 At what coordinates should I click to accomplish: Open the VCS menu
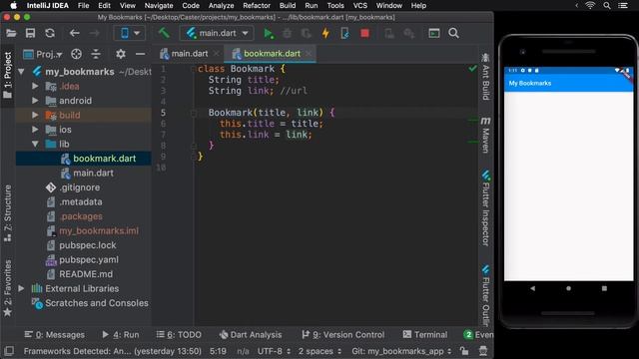[359, 6]
